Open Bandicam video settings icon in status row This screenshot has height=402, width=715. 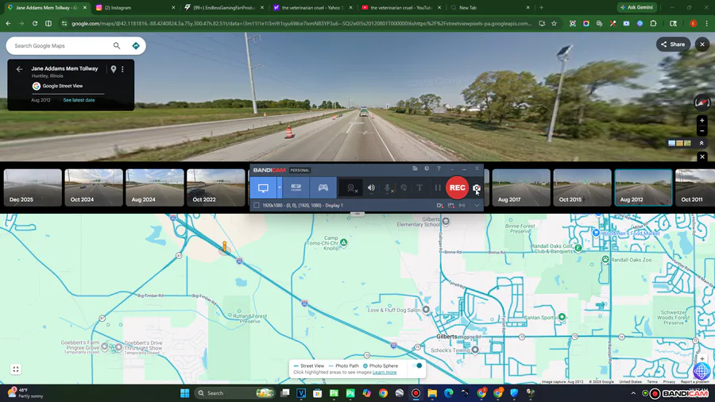tap(439, 206)
